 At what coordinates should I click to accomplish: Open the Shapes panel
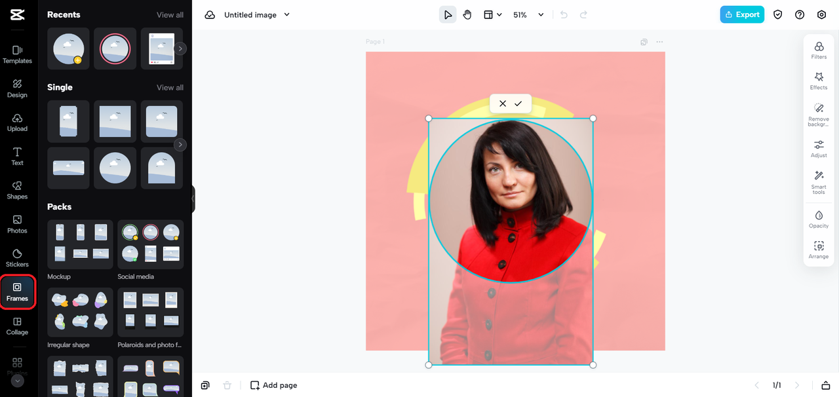point(17,190)
